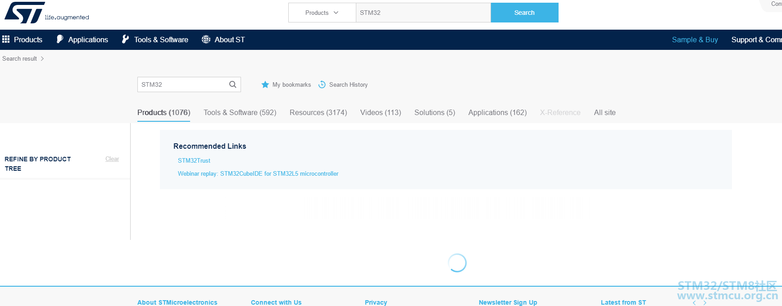
Task: Click the About ST globe icon
Action: (x=206, y=40)
